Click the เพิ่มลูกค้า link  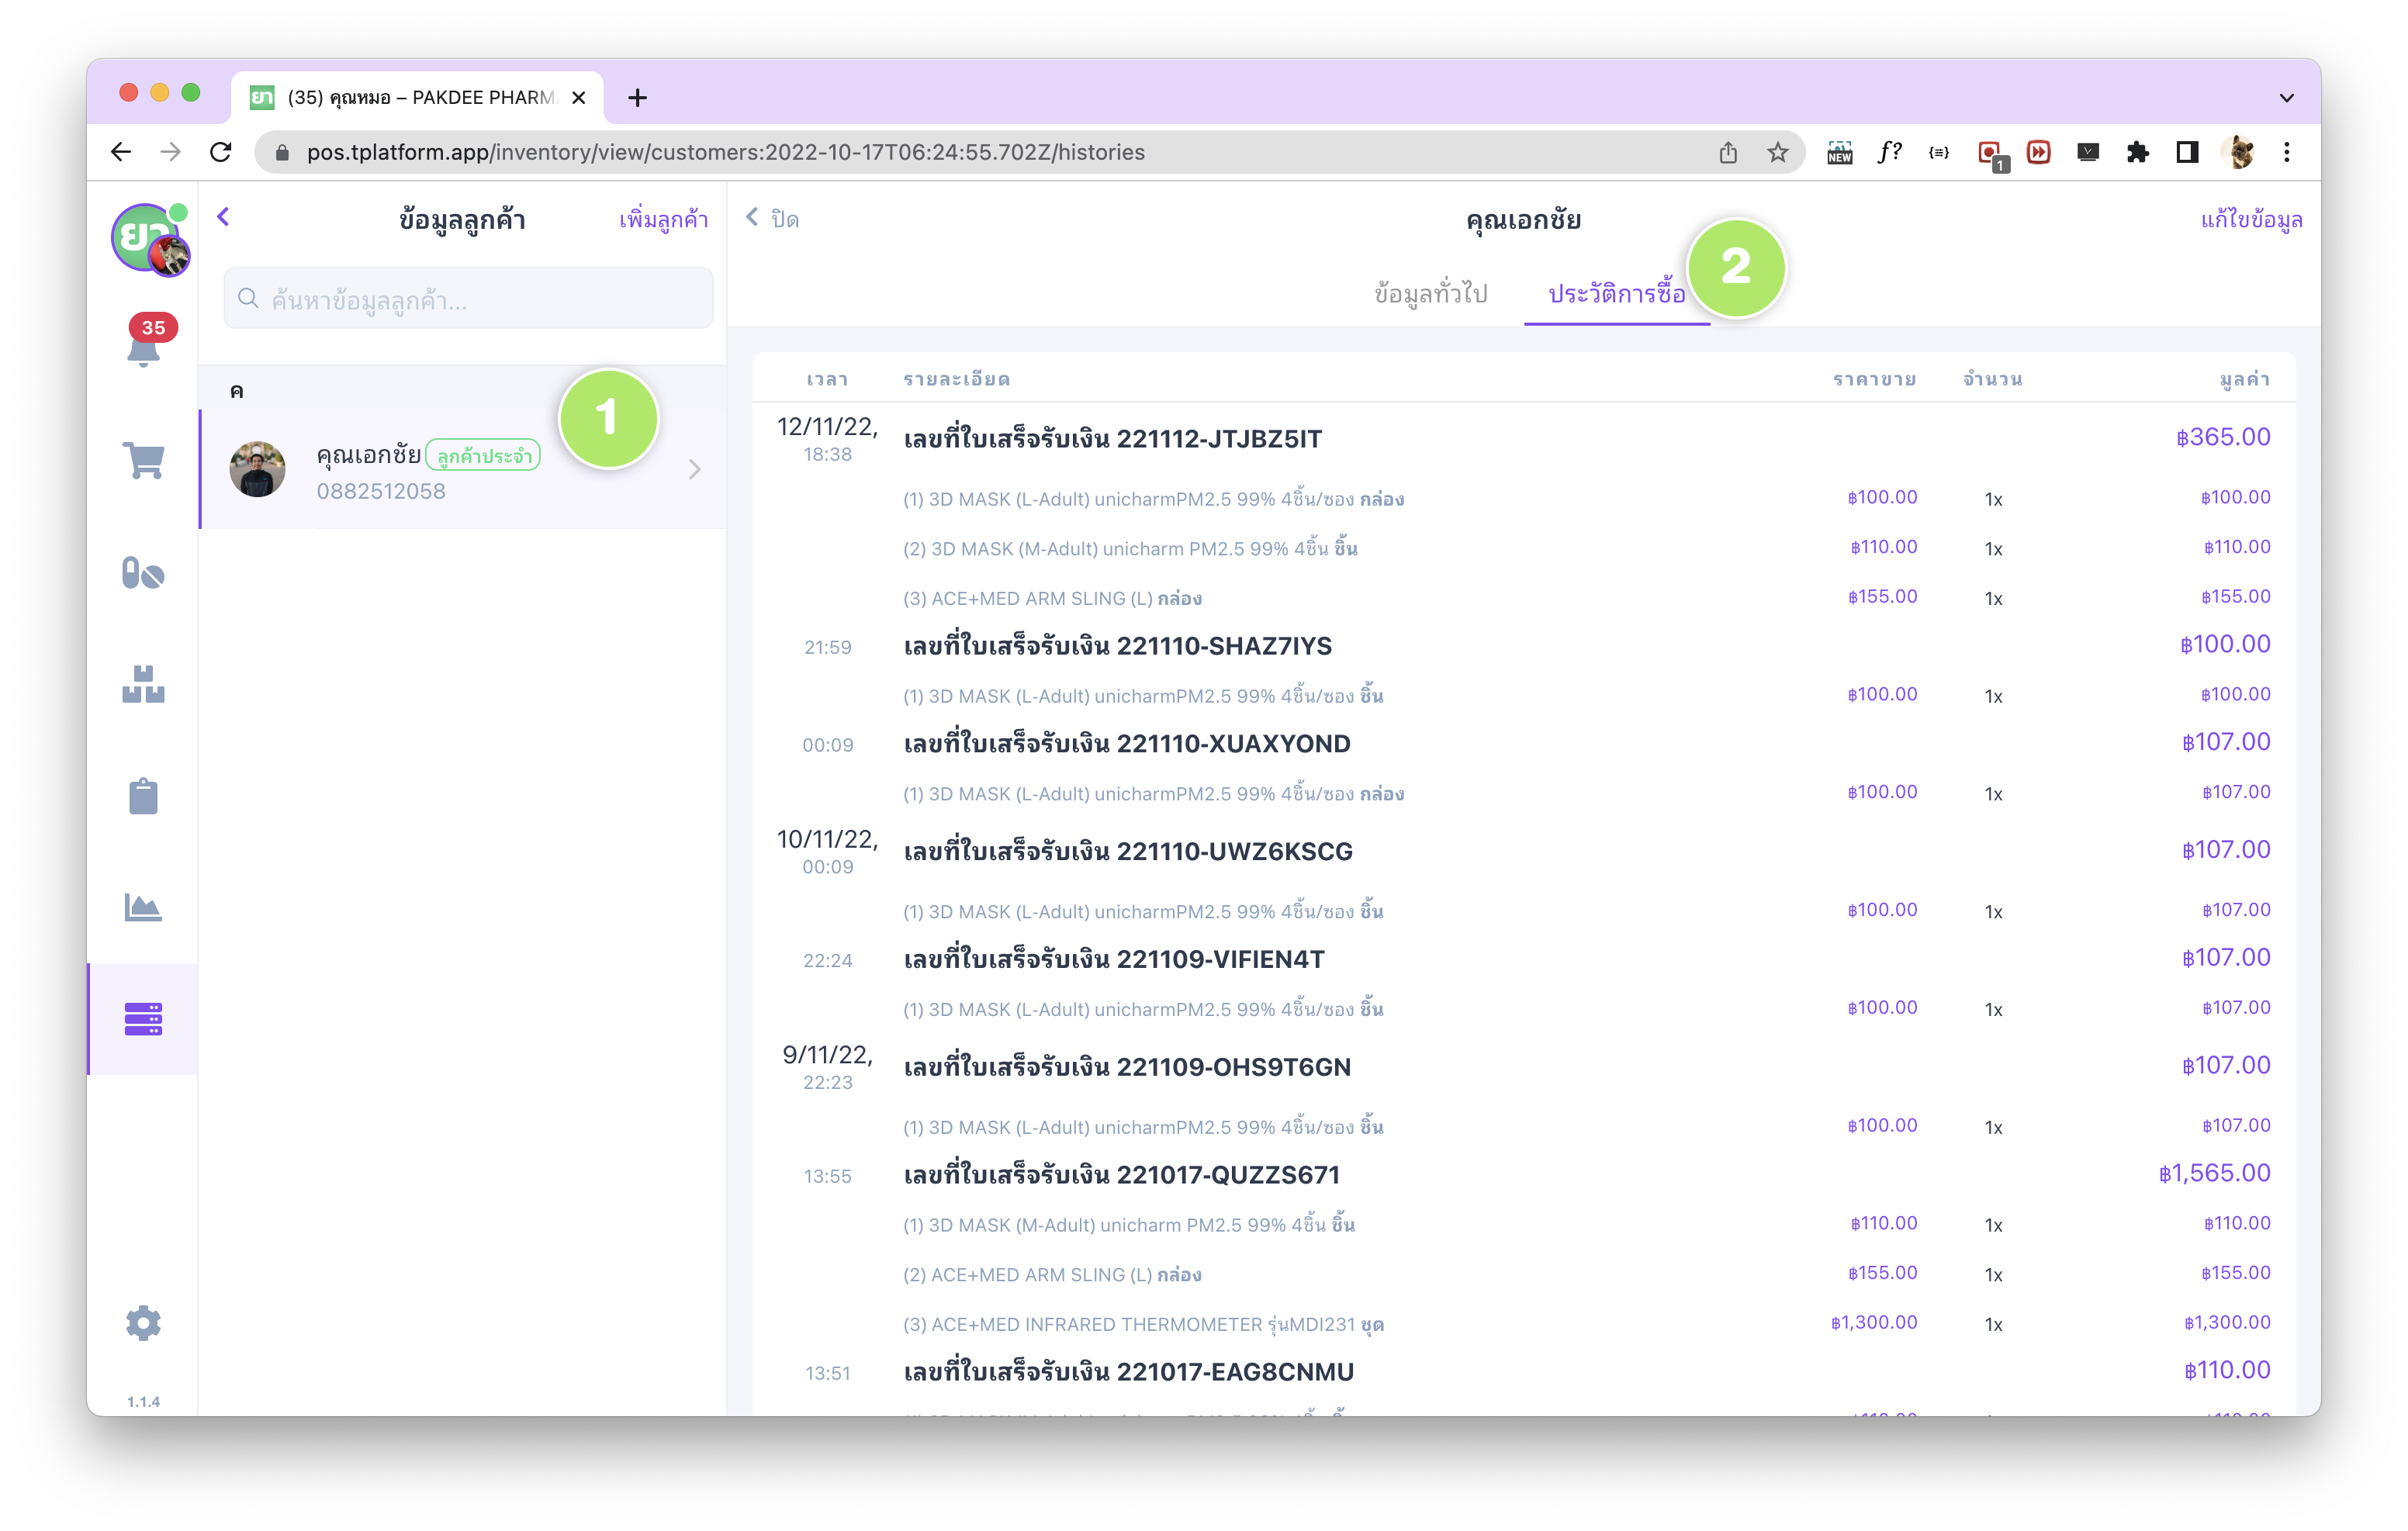click(x=663, y=219)
